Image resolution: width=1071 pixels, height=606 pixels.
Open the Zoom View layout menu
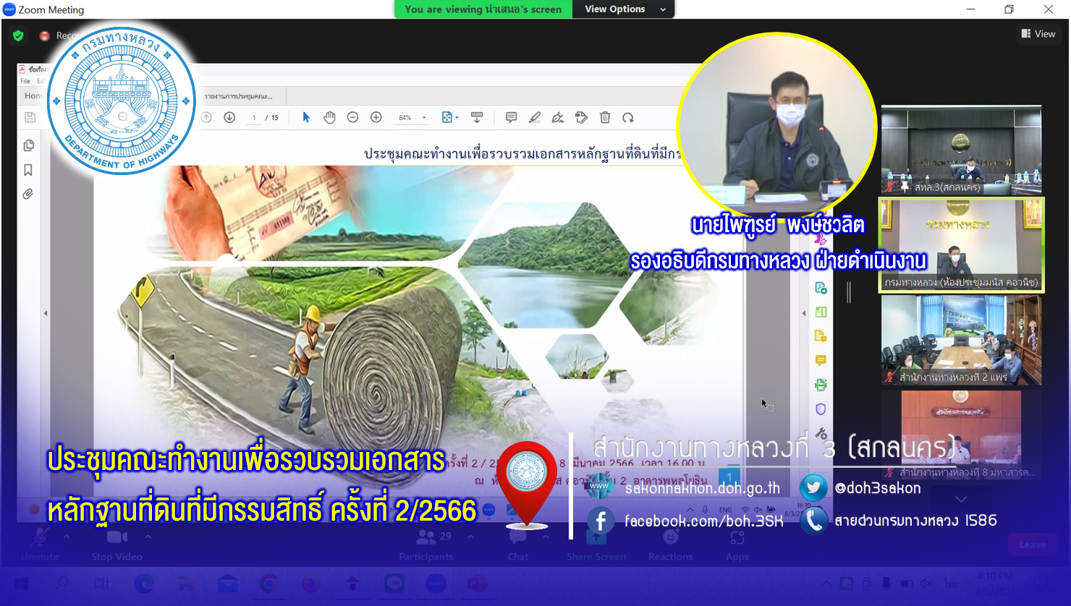[1038, 34]
